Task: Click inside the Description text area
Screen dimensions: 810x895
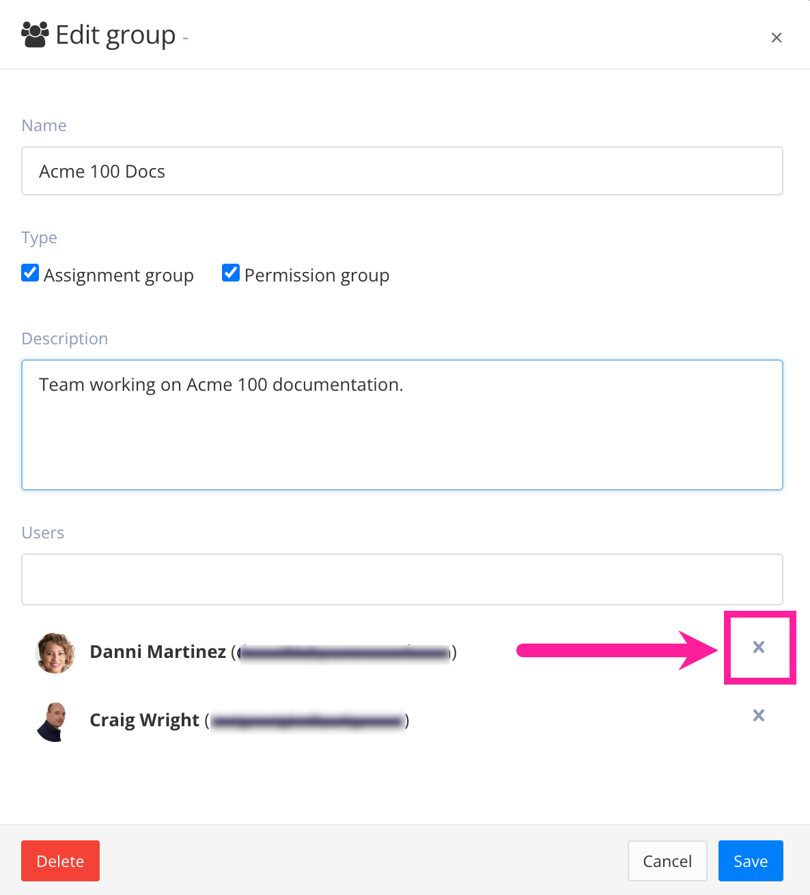Action: coord(402,424)
